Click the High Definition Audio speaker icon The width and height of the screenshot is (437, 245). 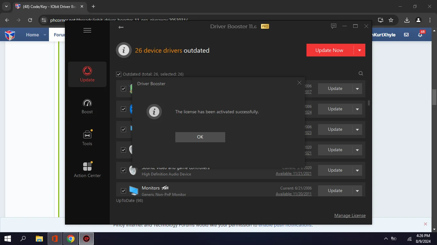tap(133, 170)
